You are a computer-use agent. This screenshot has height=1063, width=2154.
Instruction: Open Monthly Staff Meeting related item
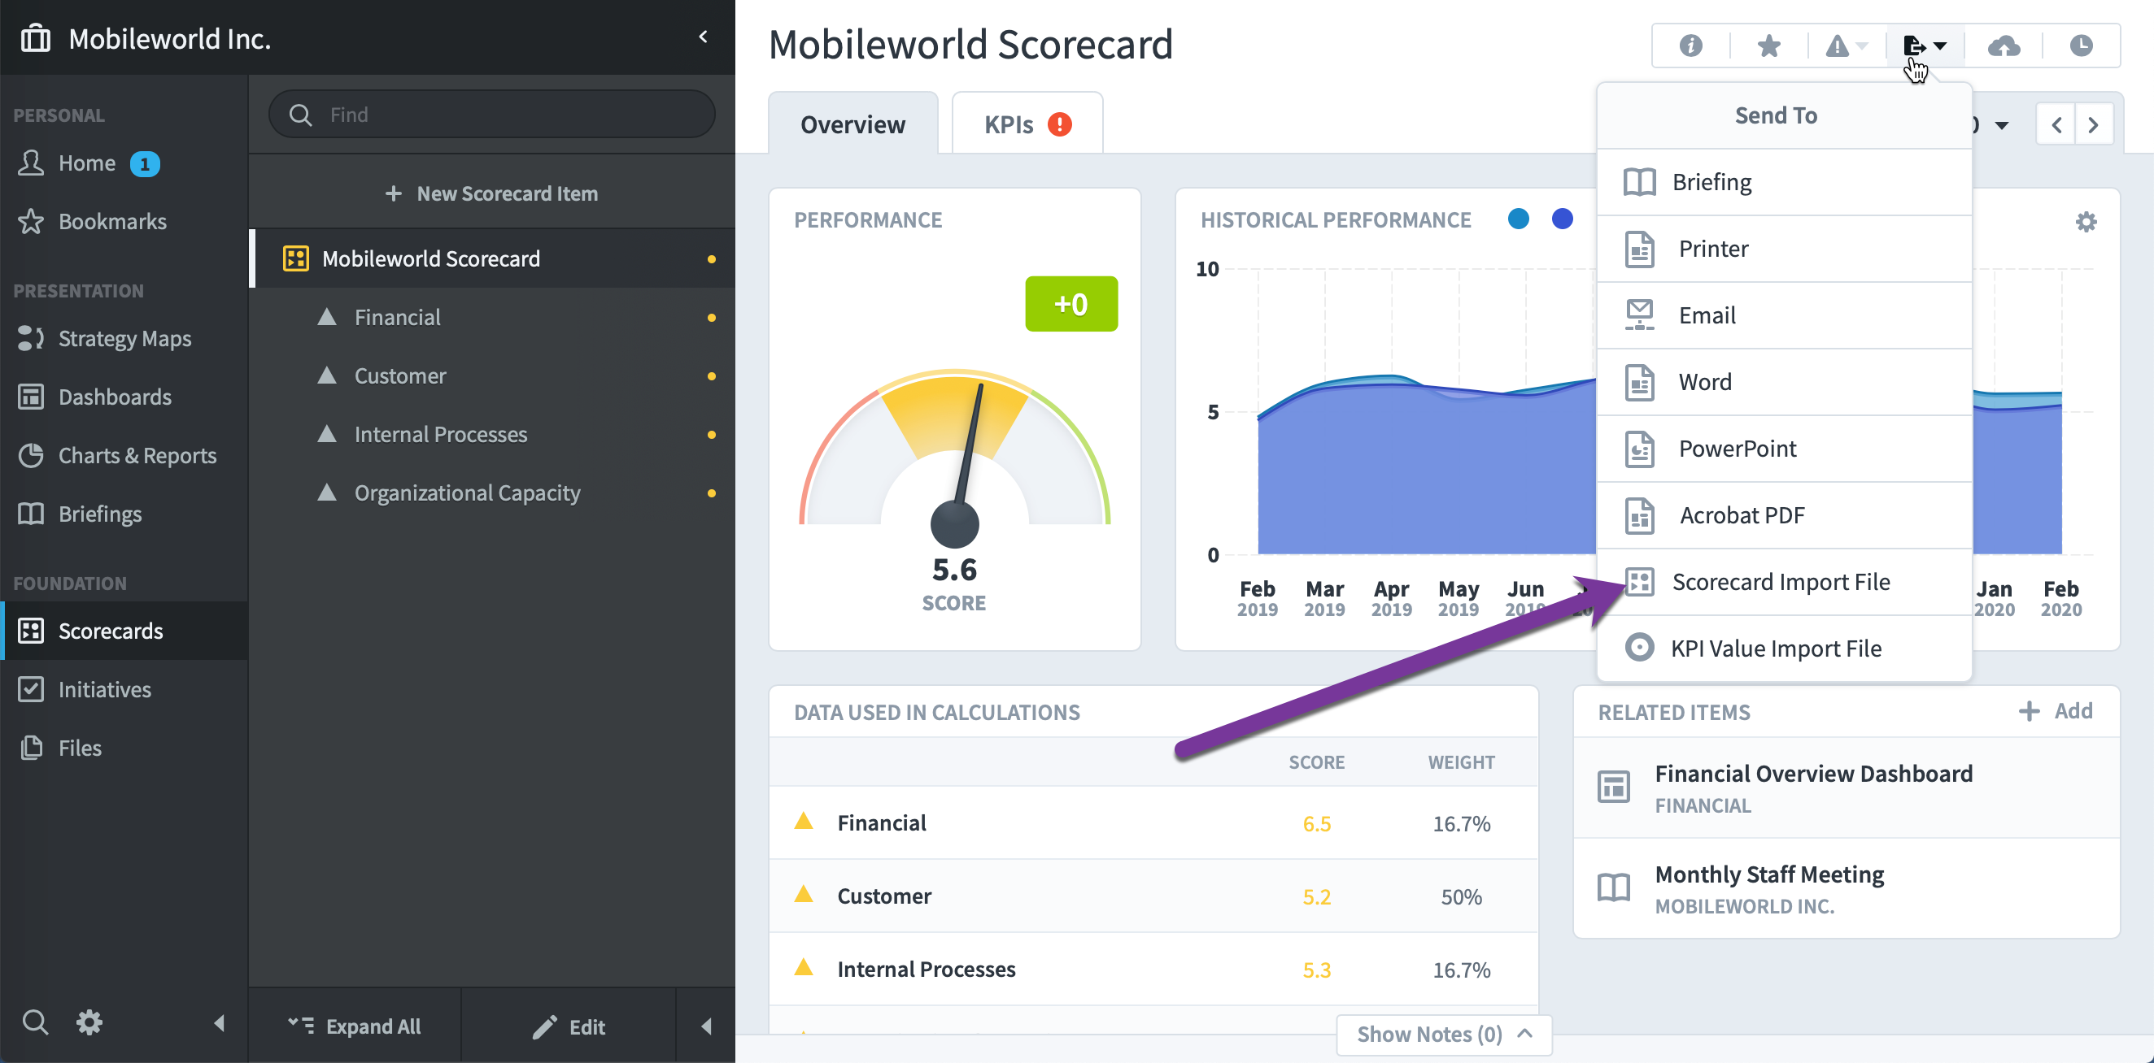point(1847,888)
